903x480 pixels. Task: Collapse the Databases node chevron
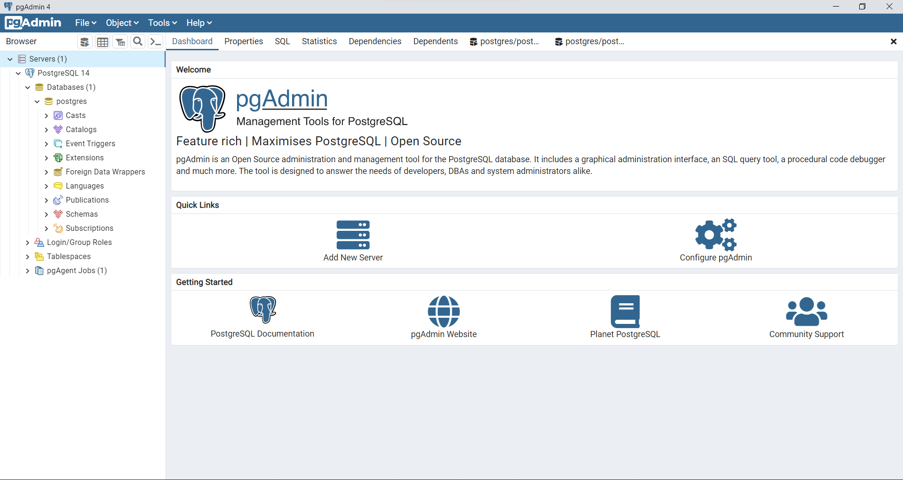28,87
